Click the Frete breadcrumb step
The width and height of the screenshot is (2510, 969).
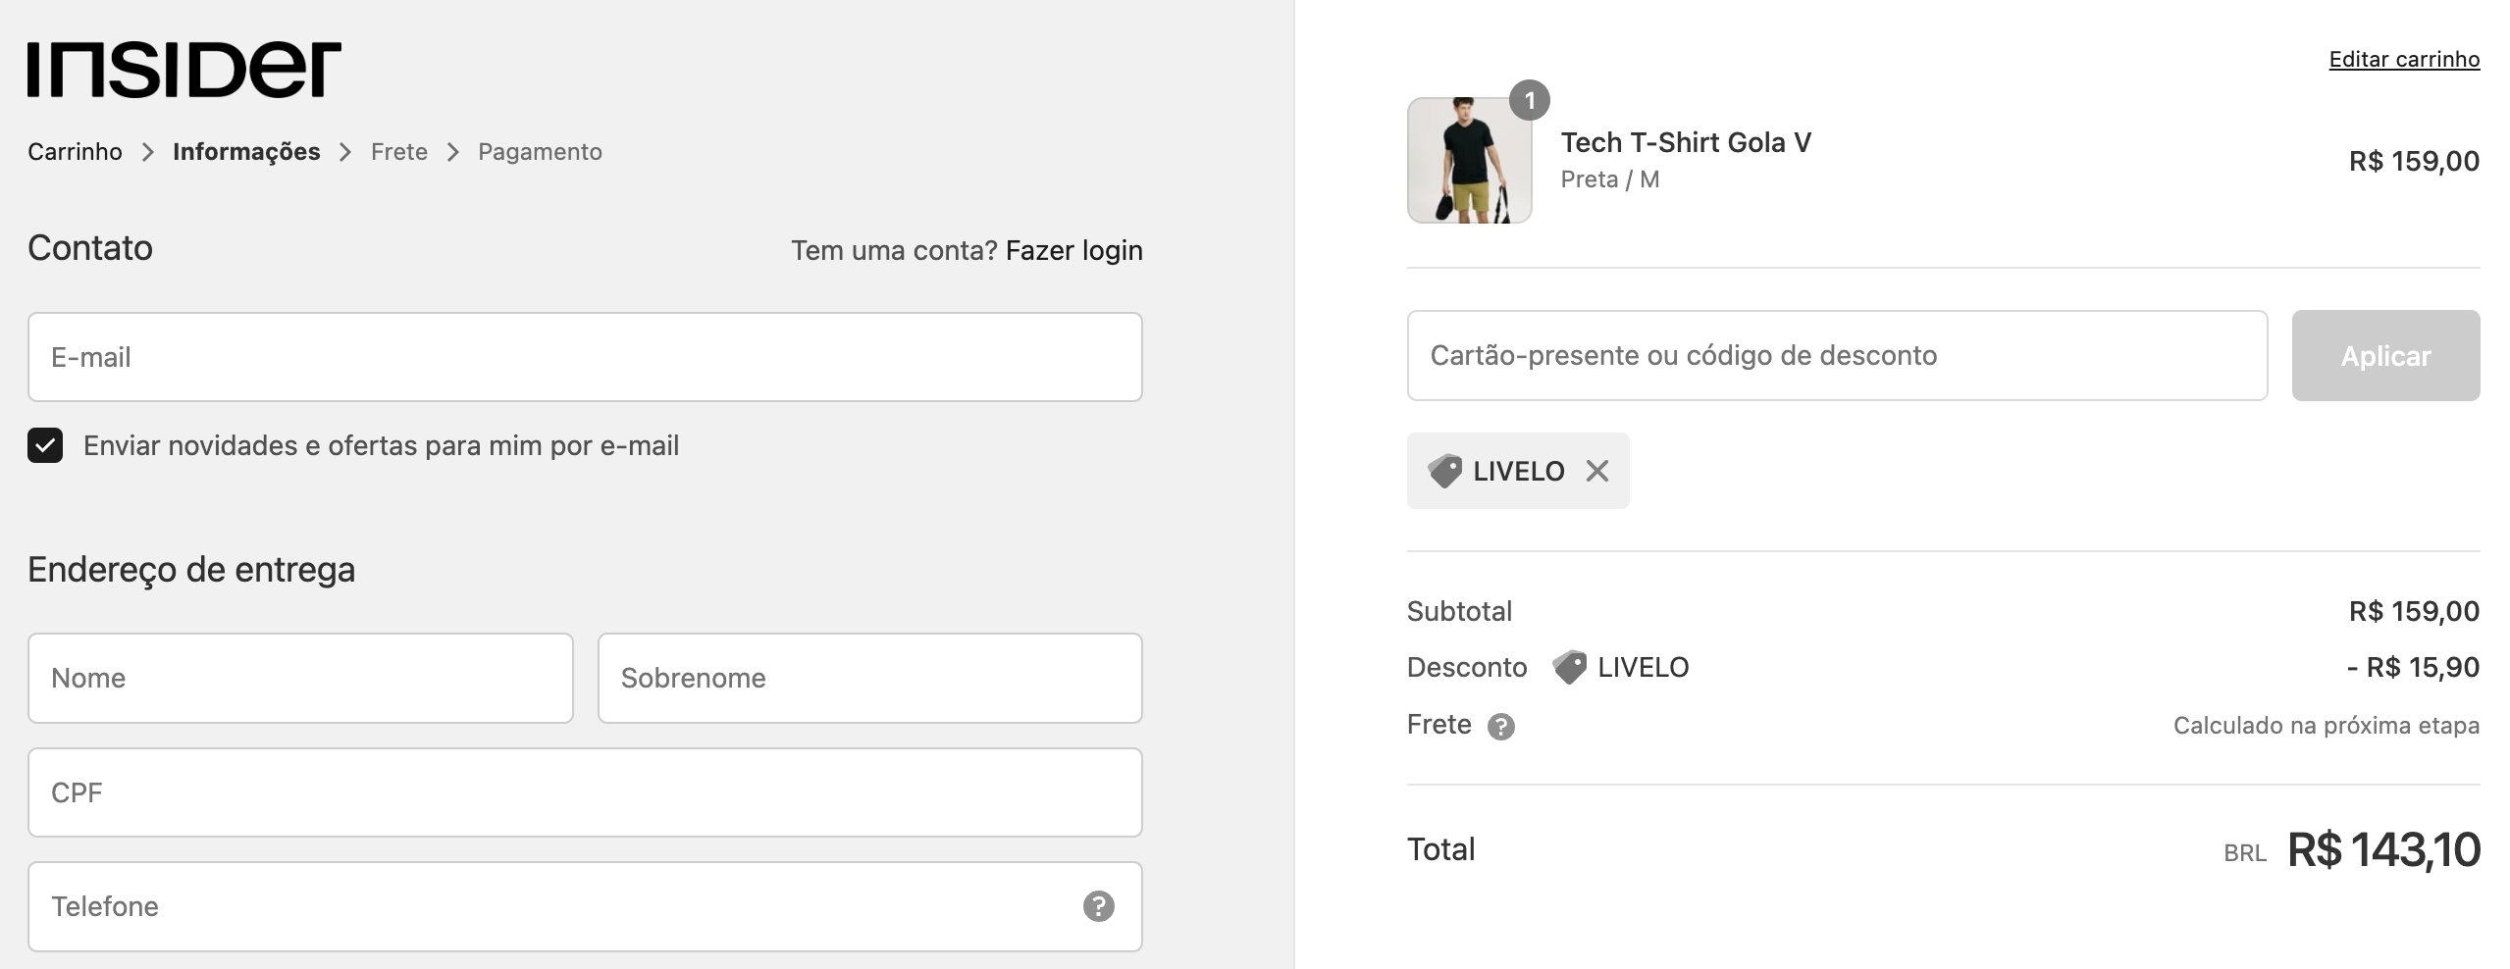tap(399, 152)
